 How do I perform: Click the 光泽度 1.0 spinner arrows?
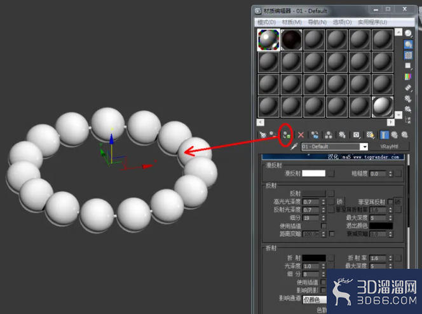323,266
